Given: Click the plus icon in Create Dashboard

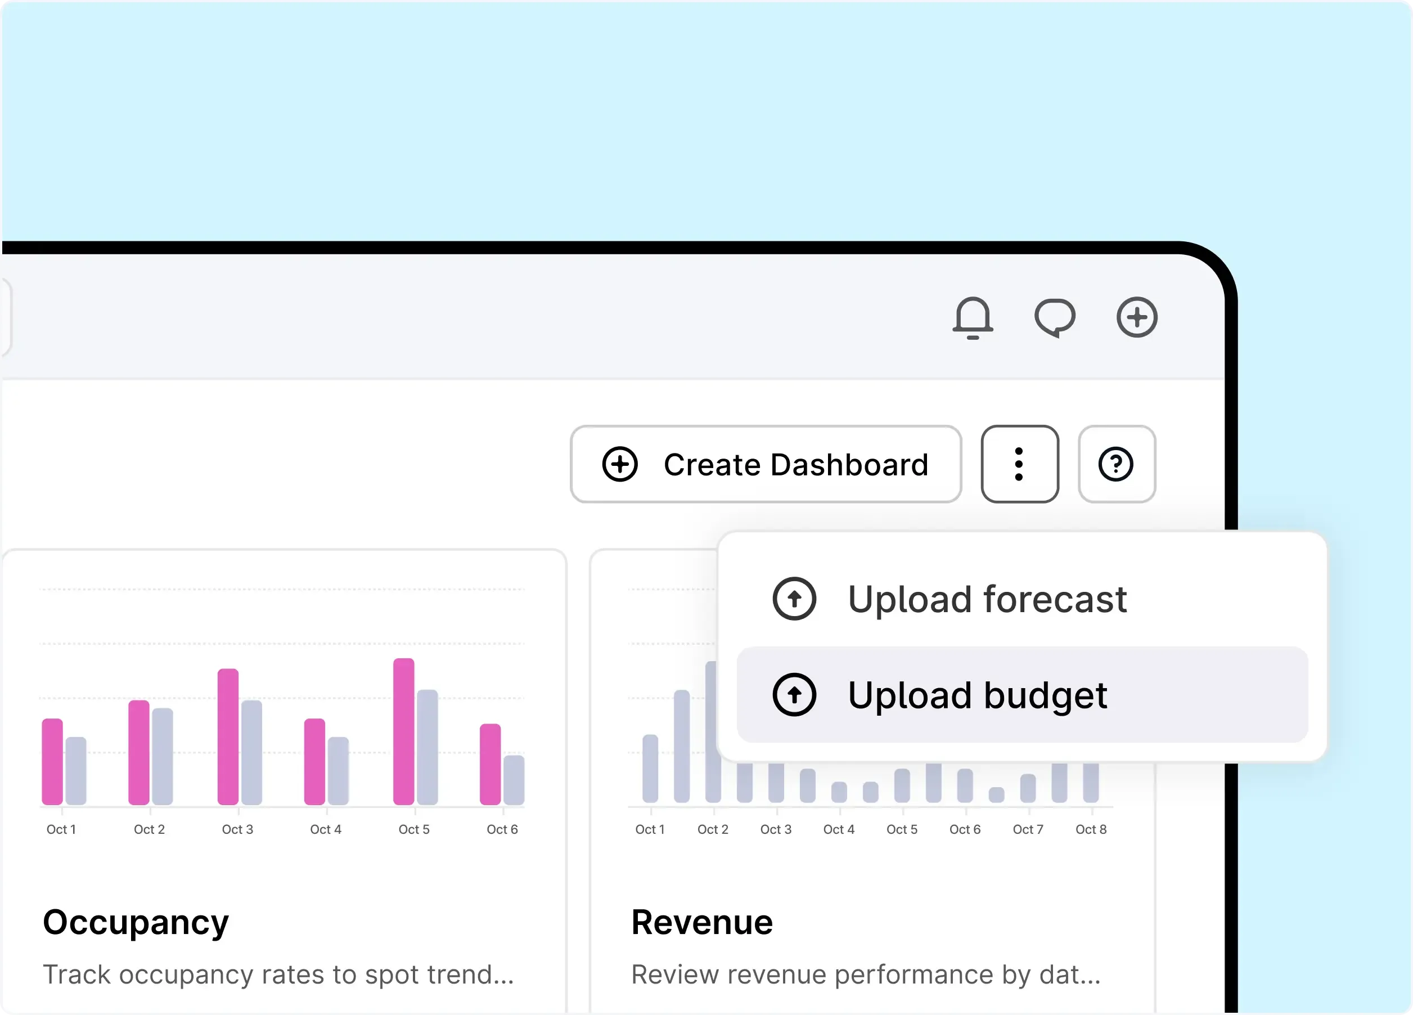Looking at the screenshot, I should pyautogui.click(x=620, y=464).
